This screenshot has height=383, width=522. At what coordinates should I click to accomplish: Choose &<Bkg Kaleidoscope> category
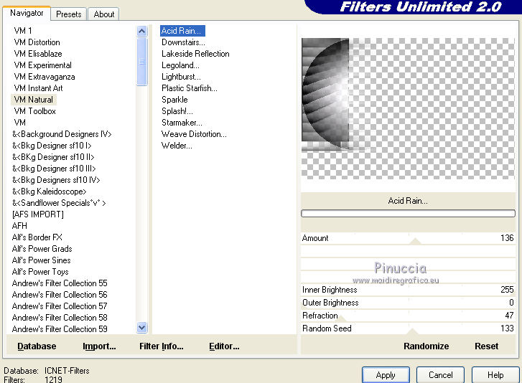click(50, 191)
